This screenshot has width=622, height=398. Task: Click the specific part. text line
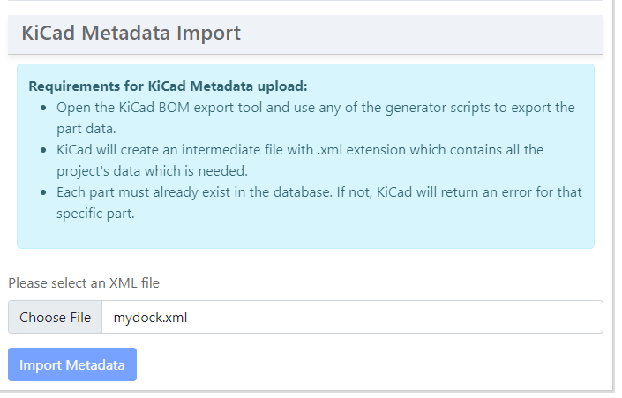point(95,213)
